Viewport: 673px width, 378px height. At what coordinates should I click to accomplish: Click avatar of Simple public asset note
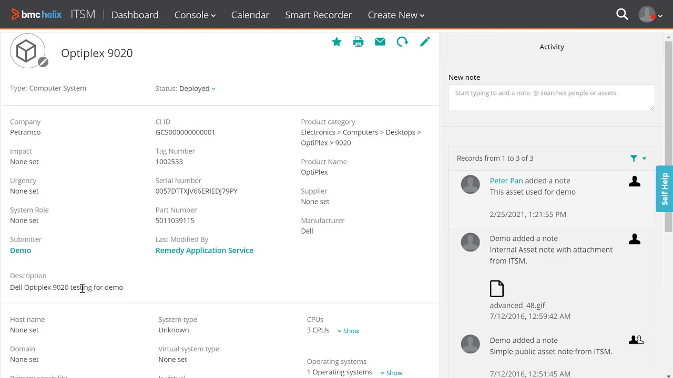(x=470, y=344)
